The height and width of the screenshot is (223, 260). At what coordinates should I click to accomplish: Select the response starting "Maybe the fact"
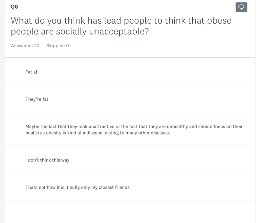134,130
